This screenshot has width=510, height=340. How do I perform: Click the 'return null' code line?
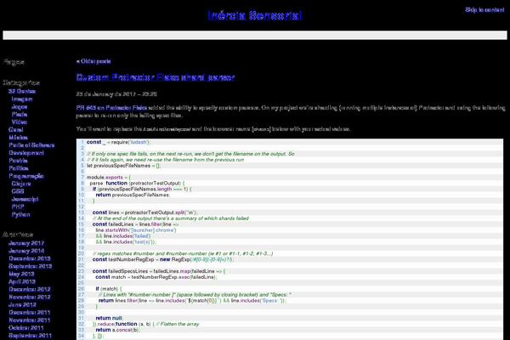109,318
